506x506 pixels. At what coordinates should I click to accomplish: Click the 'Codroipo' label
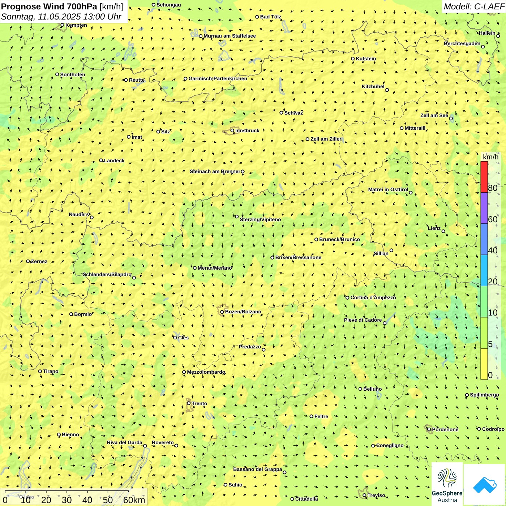[493, 429]
